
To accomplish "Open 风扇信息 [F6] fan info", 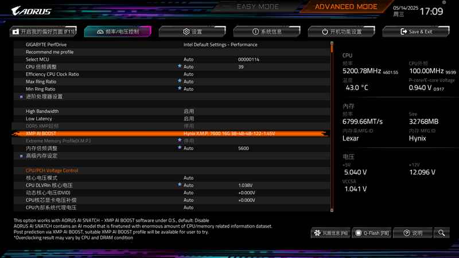I will [330, 233].
